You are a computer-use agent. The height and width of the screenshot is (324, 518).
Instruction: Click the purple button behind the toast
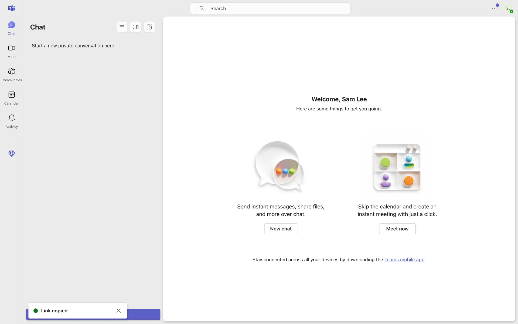[144, 315]
